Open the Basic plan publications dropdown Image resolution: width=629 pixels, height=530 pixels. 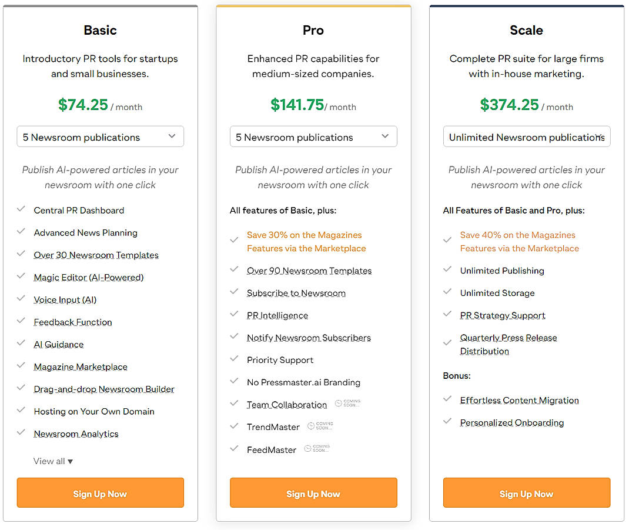pos(100,136)
